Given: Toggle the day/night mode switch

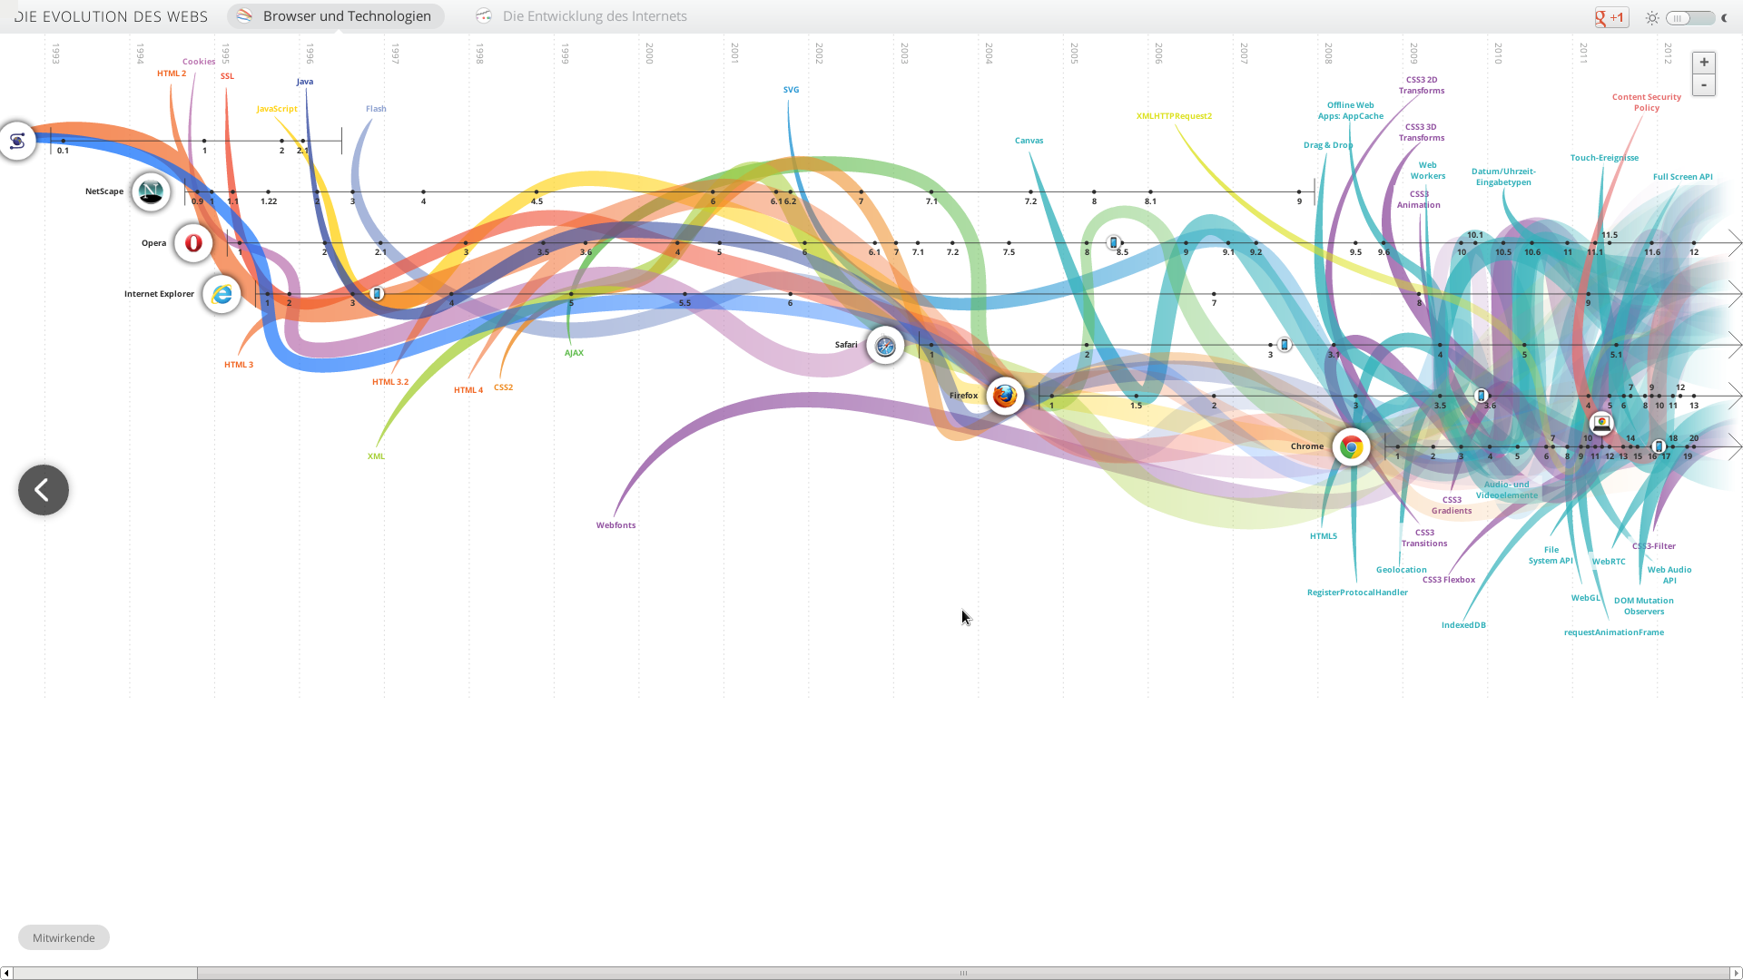Looking at the screenshot, I should click(1689, 17).
